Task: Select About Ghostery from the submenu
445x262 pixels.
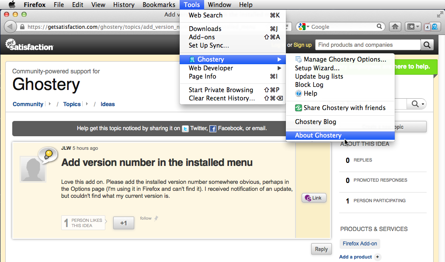Action: coord(318,135)
